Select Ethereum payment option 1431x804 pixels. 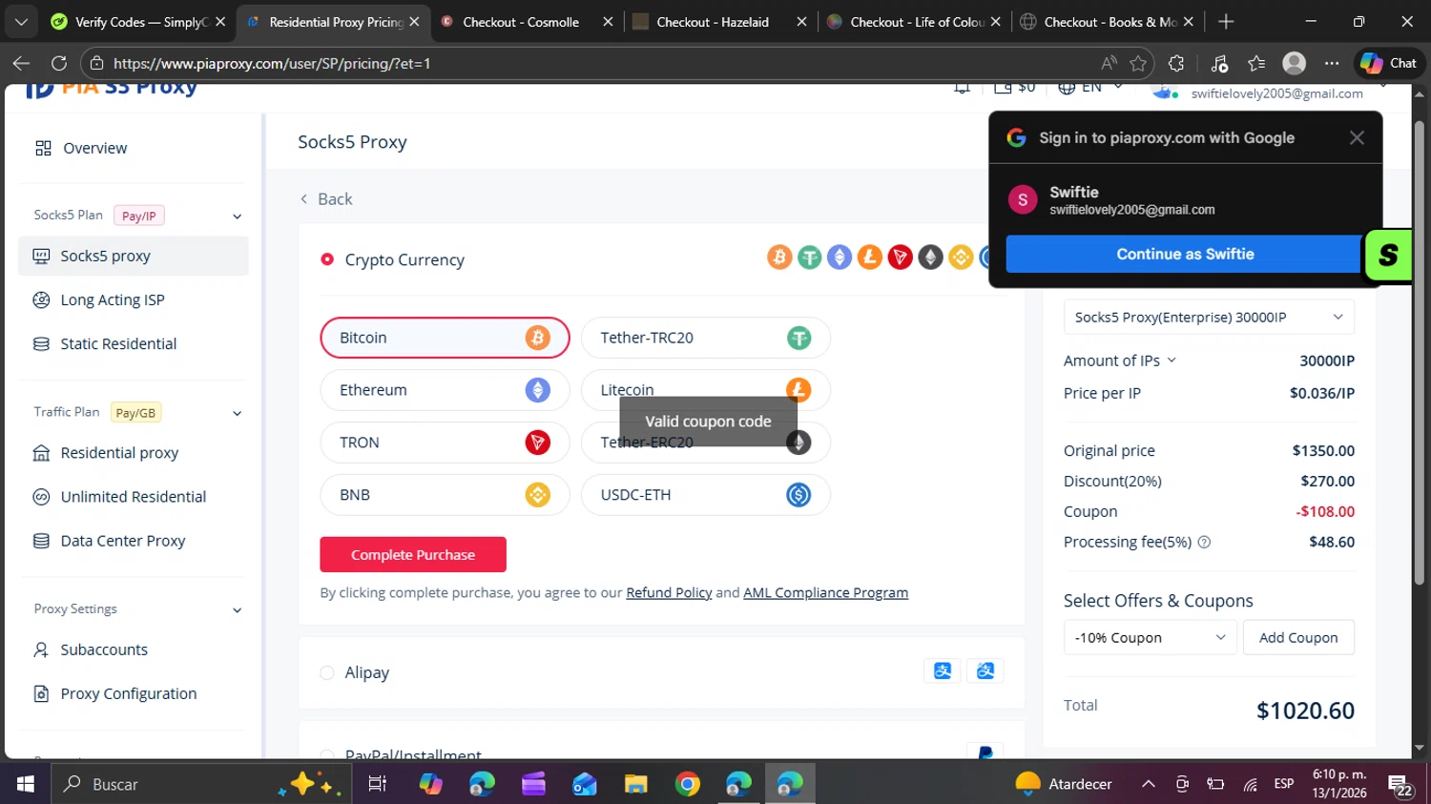pyautogui.click(x=445, y=390)
